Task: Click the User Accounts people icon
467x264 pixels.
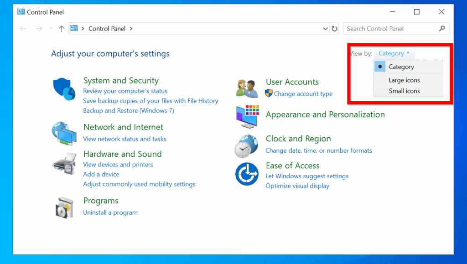Action: click(x=247, y=89)
